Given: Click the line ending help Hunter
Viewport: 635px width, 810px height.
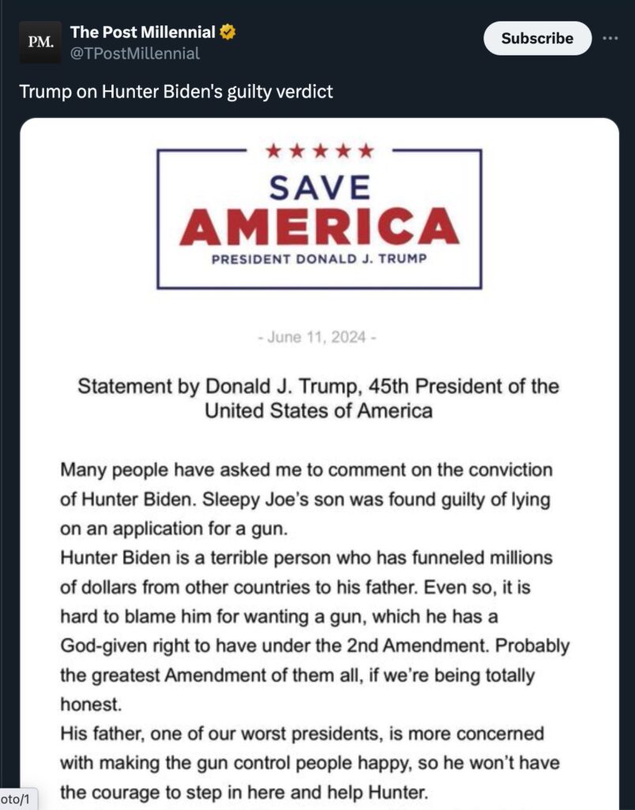Looking at the screenshot, I should 244,792.
